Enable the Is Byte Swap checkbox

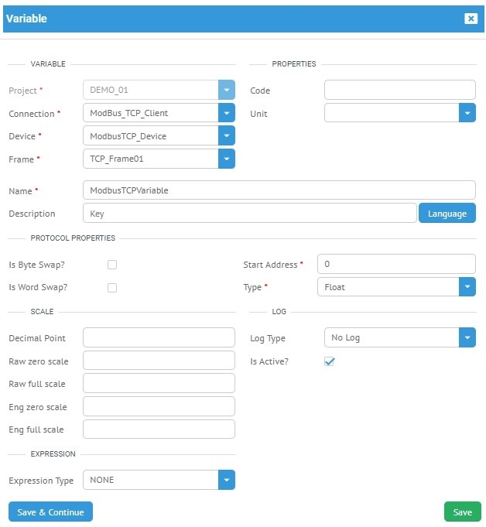tap(112, 265)
